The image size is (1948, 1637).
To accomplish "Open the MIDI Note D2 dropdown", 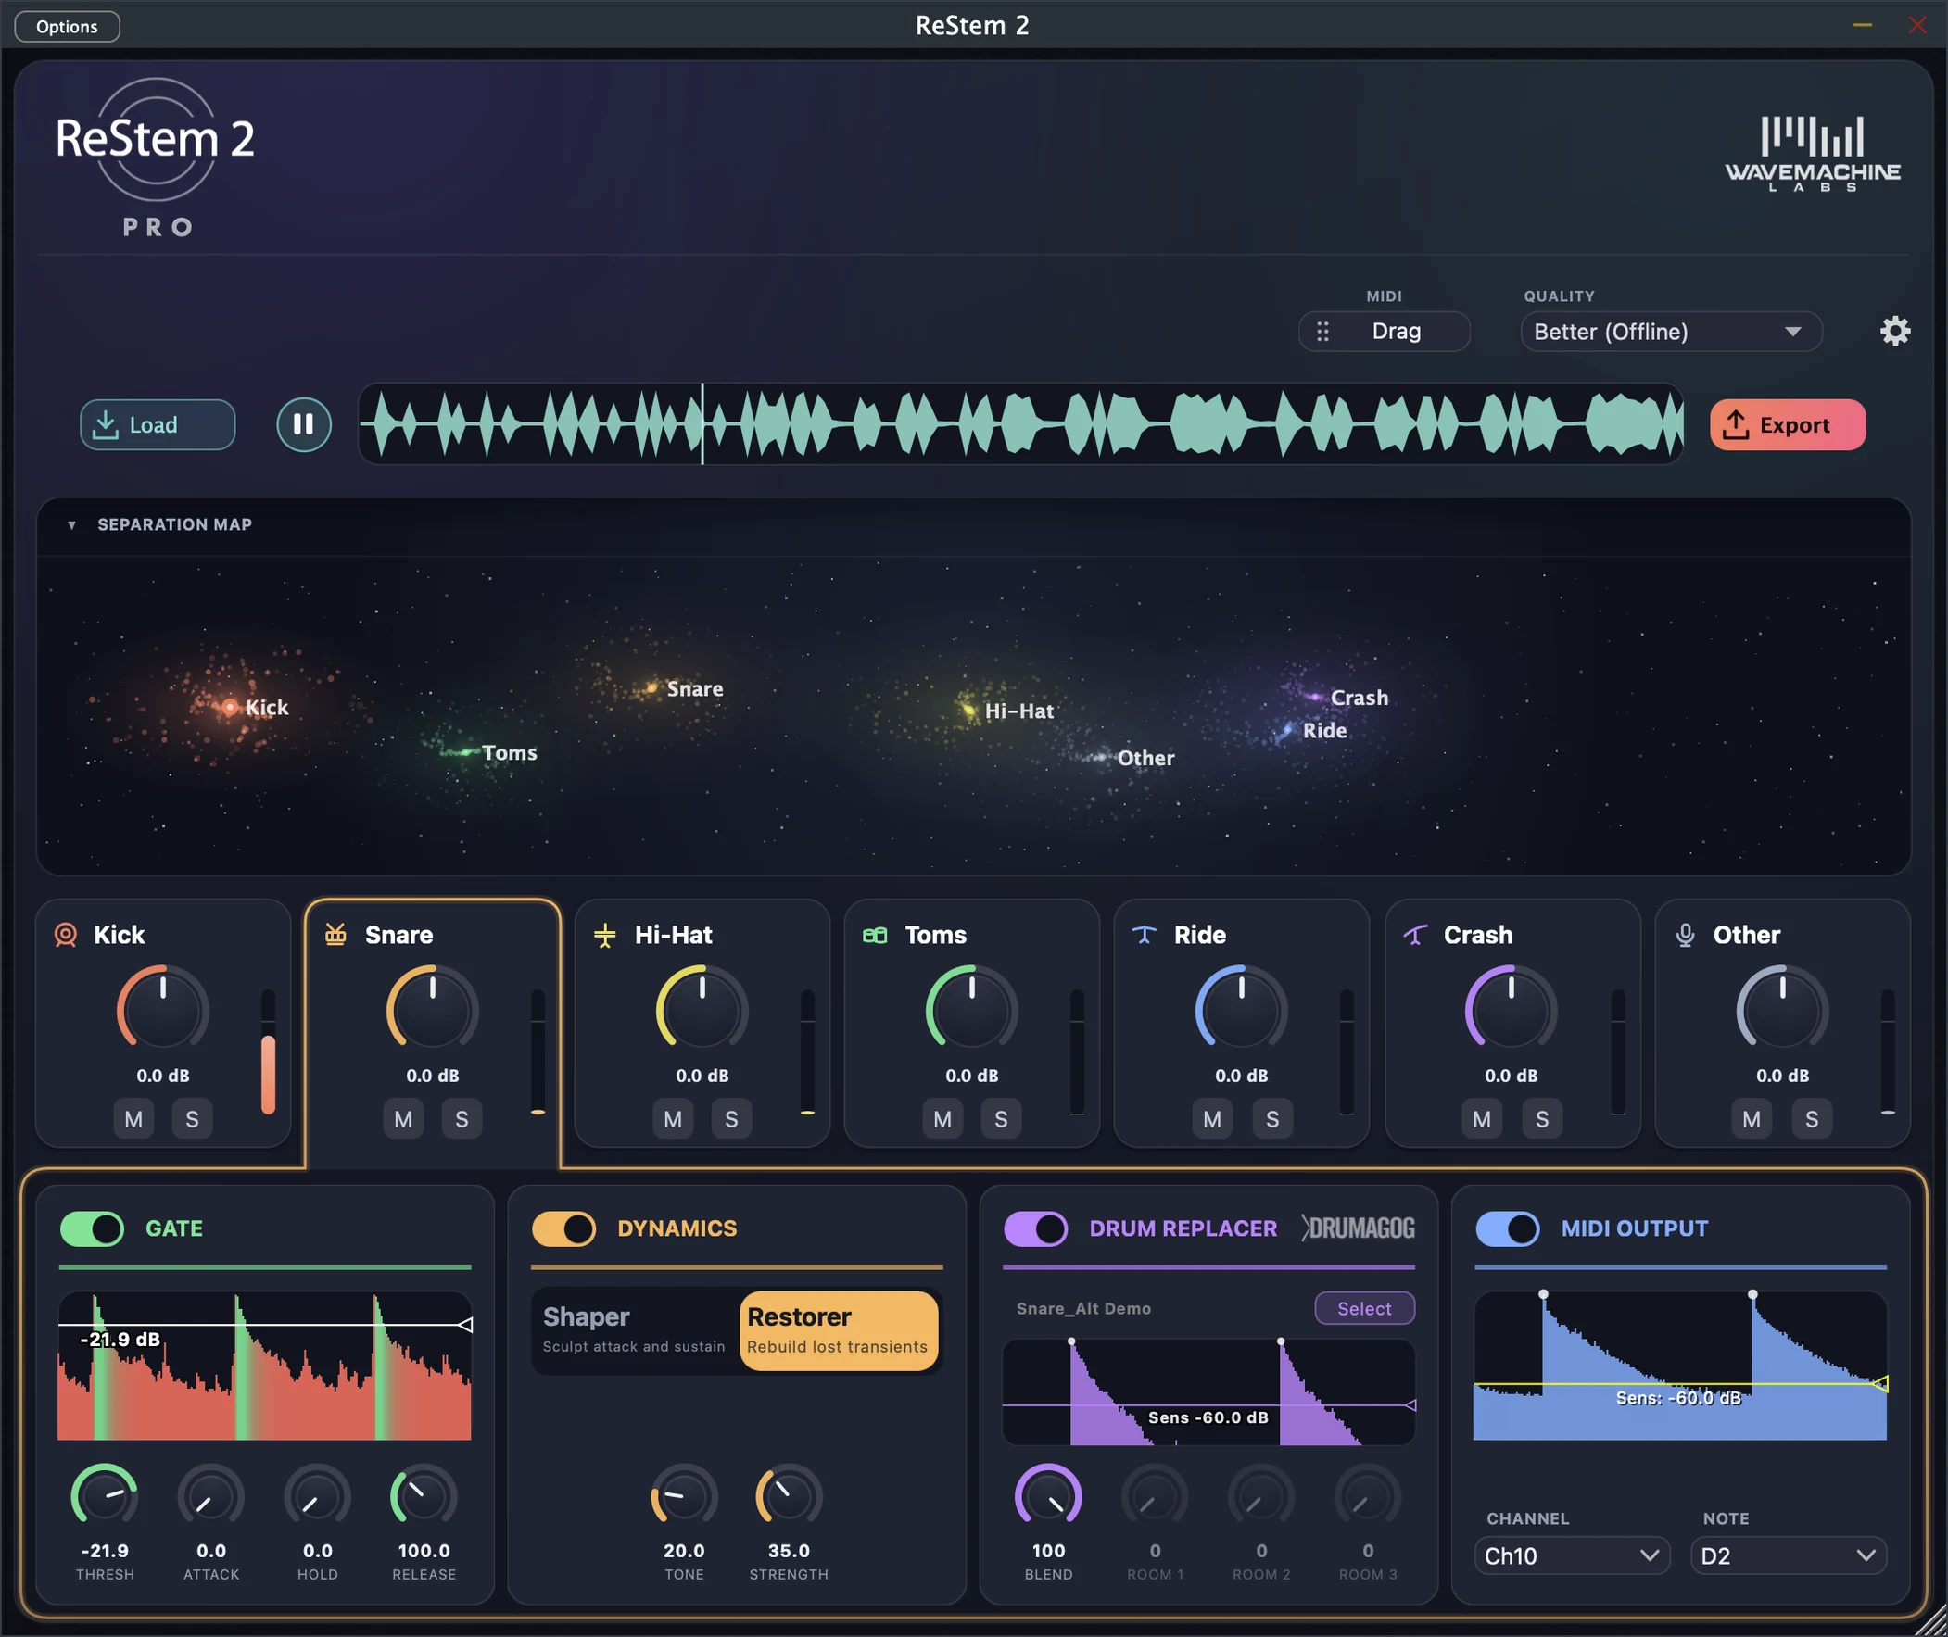I will pos(1789,1555).
